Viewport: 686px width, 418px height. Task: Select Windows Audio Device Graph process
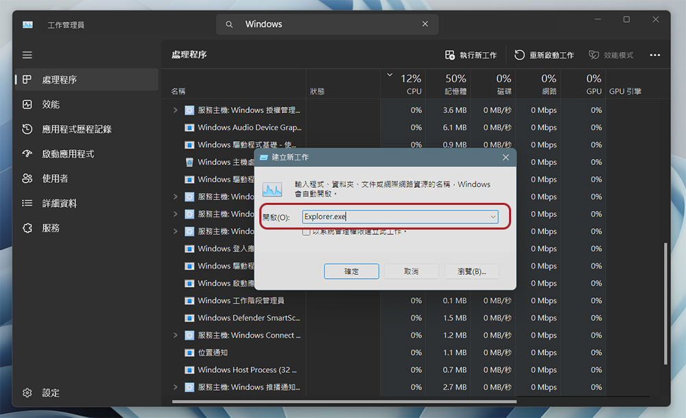point(250,127)
